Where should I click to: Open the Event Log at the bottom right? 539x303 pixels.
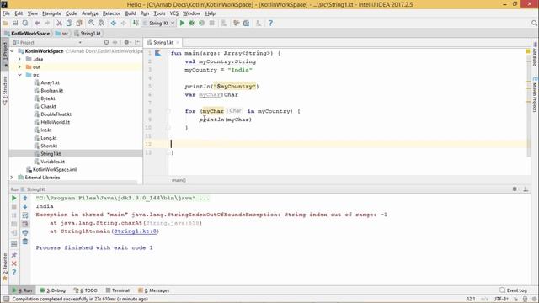[514, 290]
